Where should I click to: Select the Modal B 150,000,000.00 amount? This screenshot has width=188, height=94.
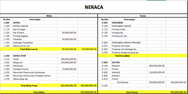coord(157,72)
